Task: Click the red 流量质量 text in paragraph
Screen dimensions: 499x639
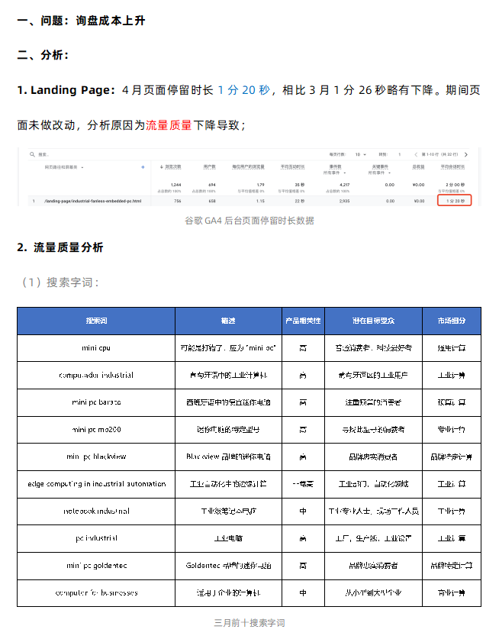Action: coord(168,124)
